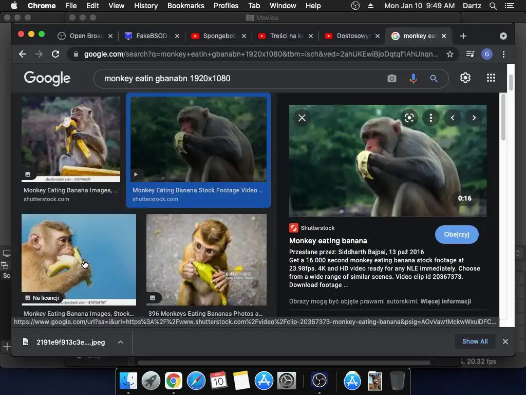Image resolution: width=526 pixels, height=395 pixels.
Task: Search by image using the camera icon
Action: pyautogui.click(x=391, y=79)
